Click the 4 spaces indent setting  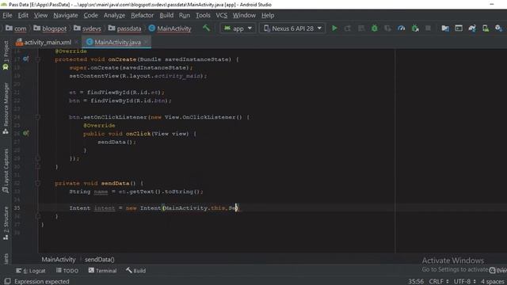pyautogui.click(x=494, y=282)
